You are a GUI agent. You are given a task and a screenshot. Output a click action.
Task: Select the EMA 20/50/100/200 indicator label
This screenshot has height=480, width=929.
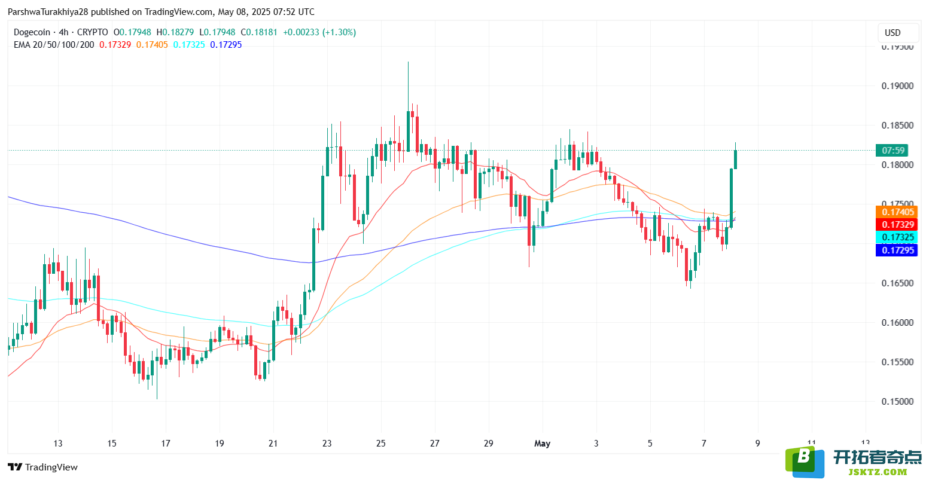(x=54, y=44)
